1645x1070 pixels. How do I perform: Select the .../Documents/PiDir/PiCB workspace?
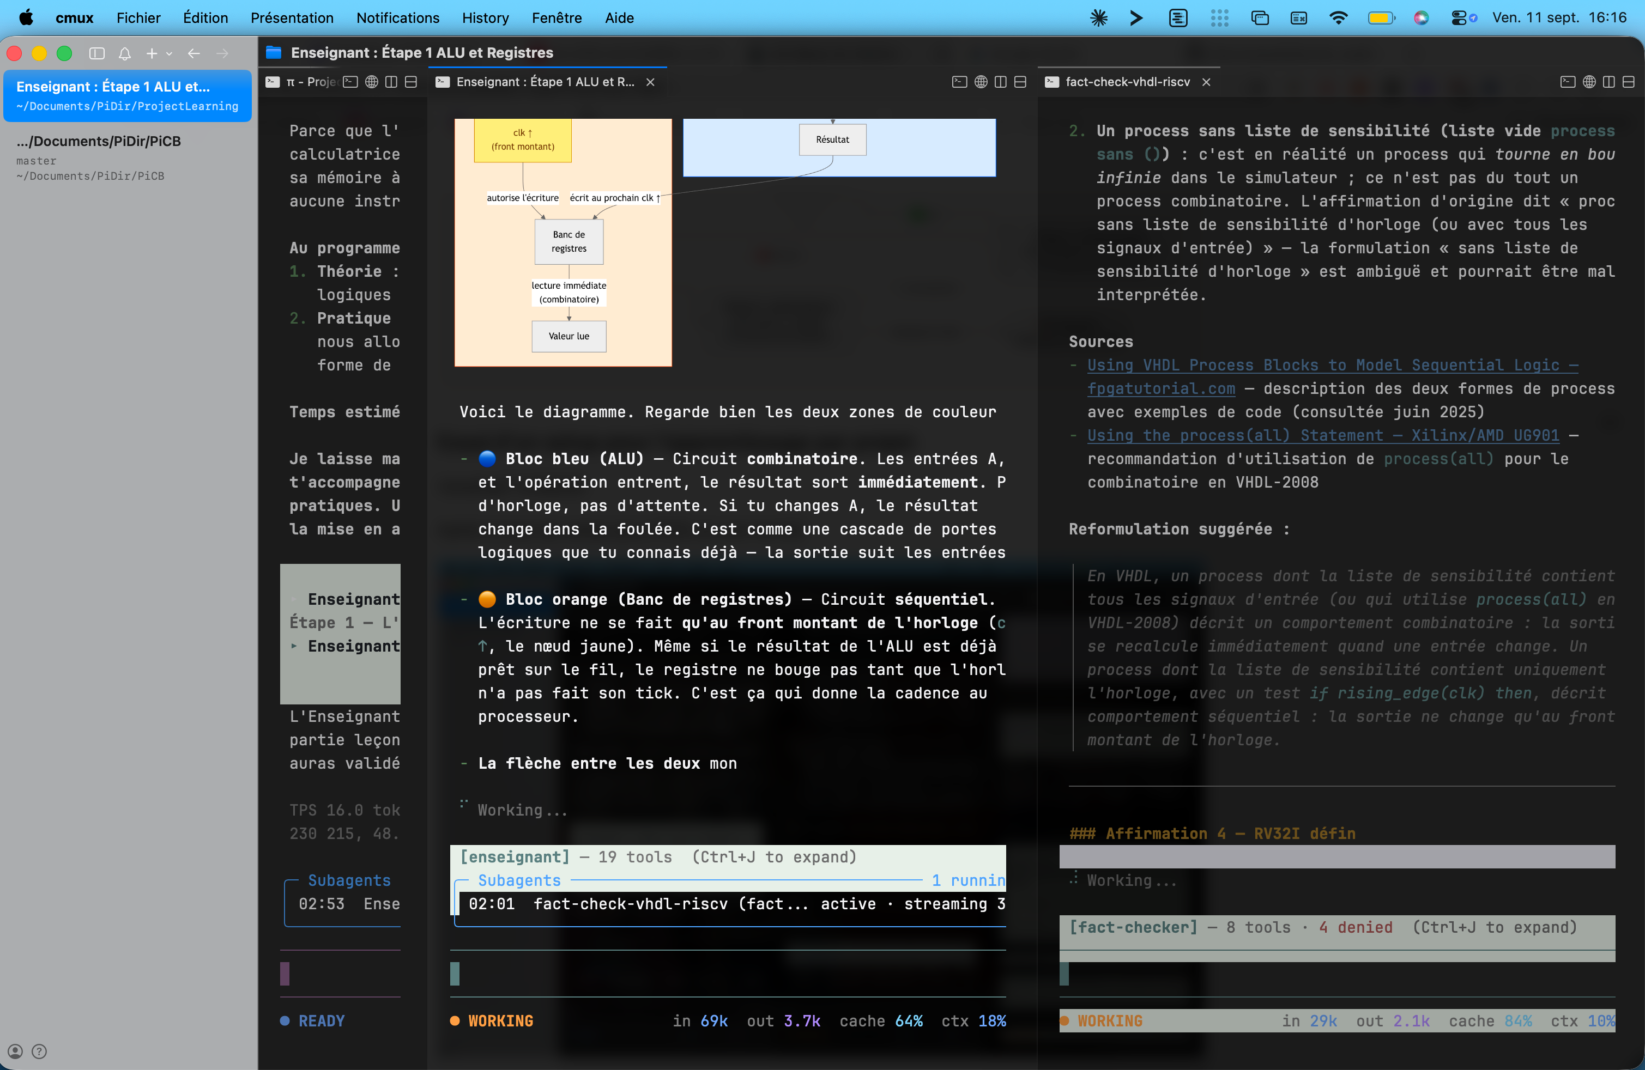[x=127, y=157]
